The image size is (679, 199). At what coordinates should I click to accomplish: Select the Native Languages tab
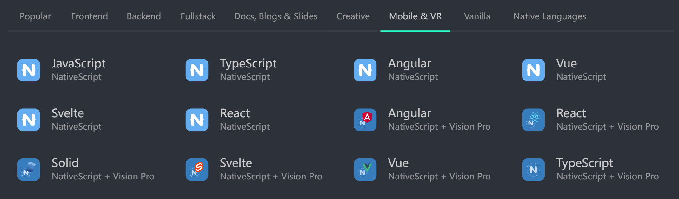coord(549,16)
